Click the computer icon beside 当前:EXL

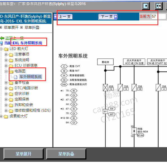click(1, 43)
